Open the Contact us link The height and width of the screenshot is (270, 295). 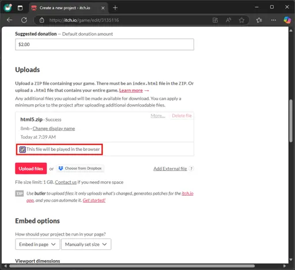tap(66, 182)
